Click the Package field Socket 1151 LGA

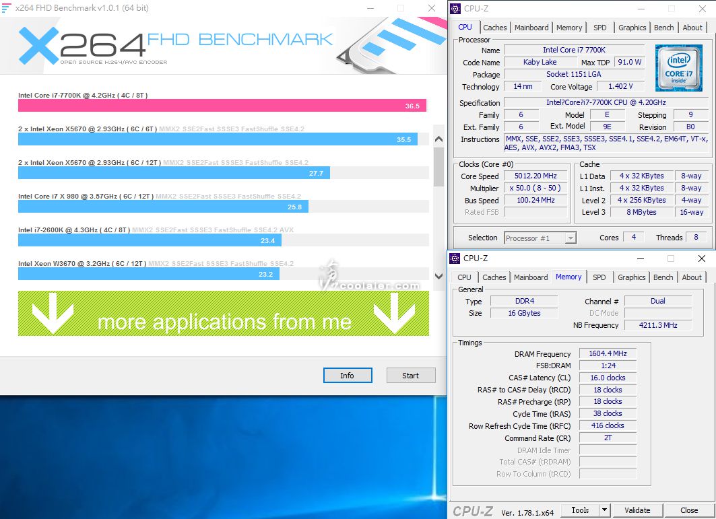574,74
